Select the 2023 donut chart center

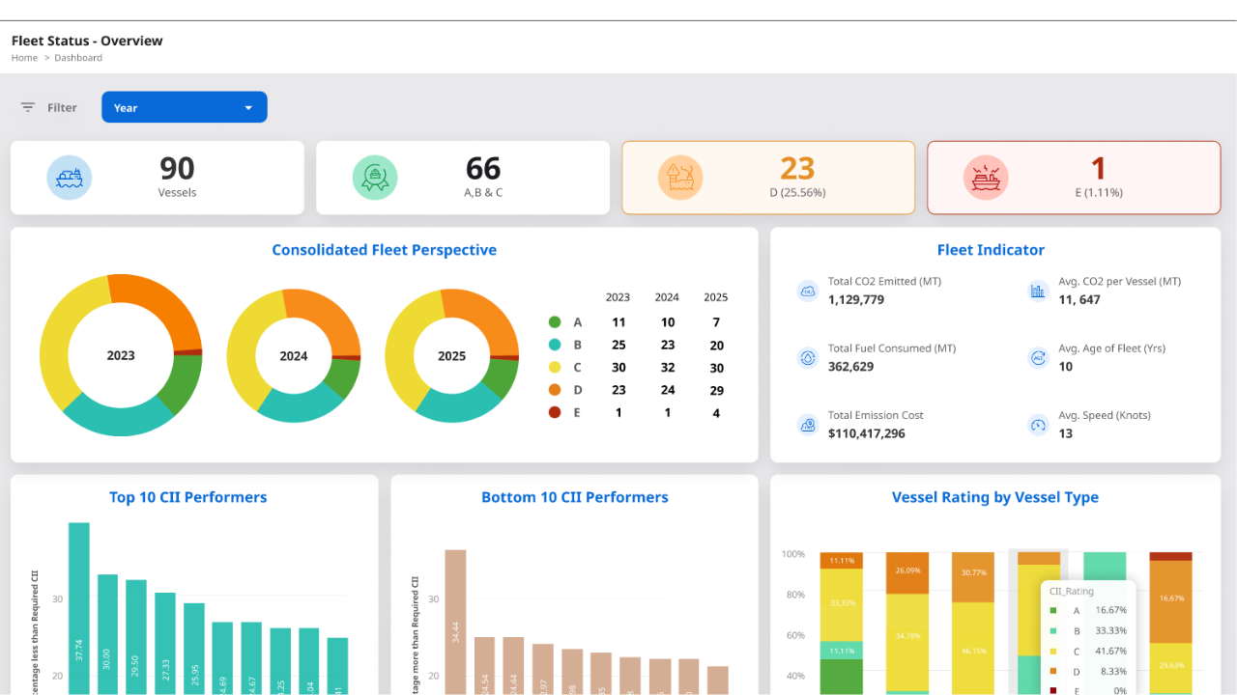tap(121, 355)
